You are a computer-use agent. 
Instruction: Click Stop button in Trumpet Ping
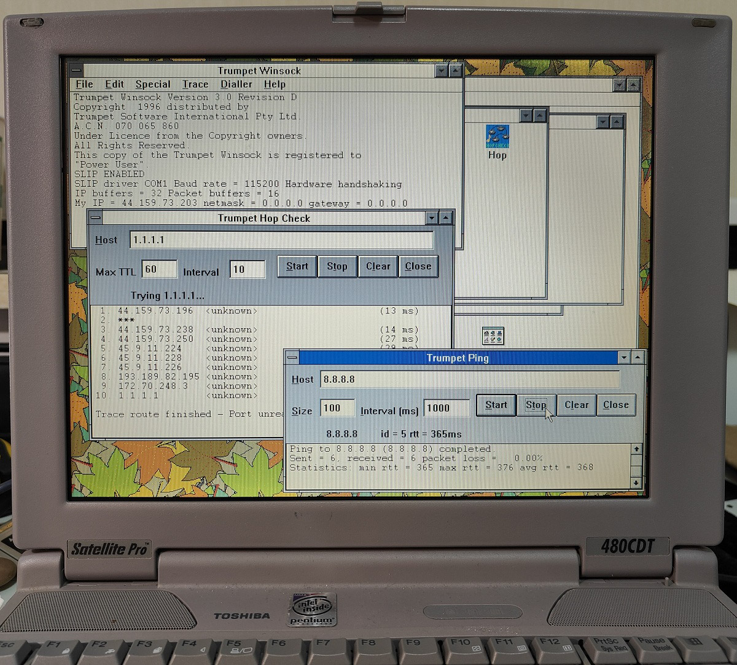(536, 405)
